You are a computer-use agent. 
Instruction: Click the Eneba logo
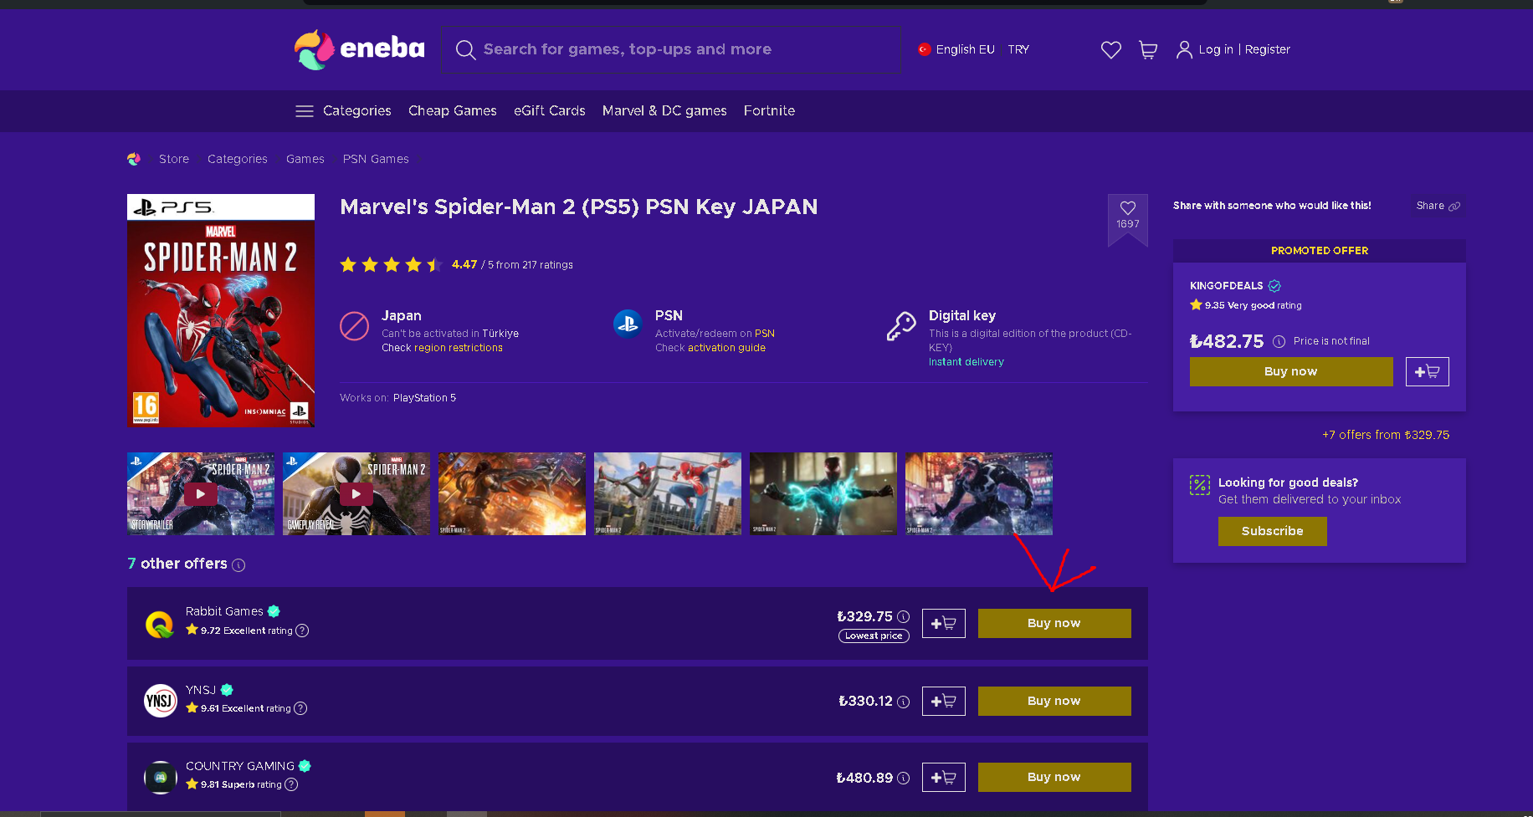[x=360, y=49]
